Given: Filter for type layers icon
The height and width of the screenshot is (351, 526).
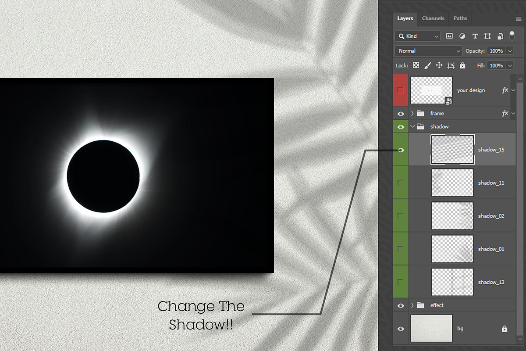Looking at the screenshot, I should tap(475, 36).
